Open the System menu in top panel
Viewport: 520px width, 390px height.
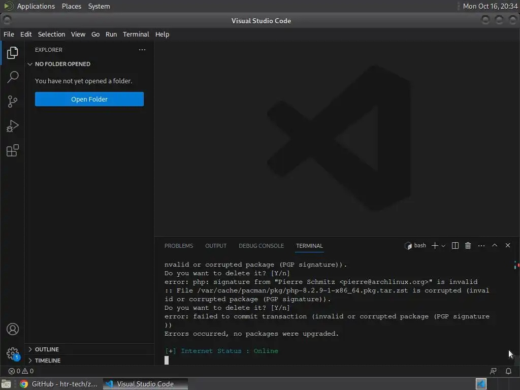click(99, 6)
